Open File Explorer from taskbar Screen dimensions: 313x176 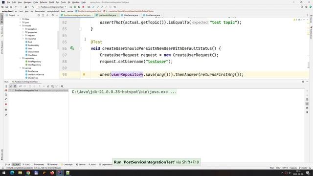(x=20, y=173)
